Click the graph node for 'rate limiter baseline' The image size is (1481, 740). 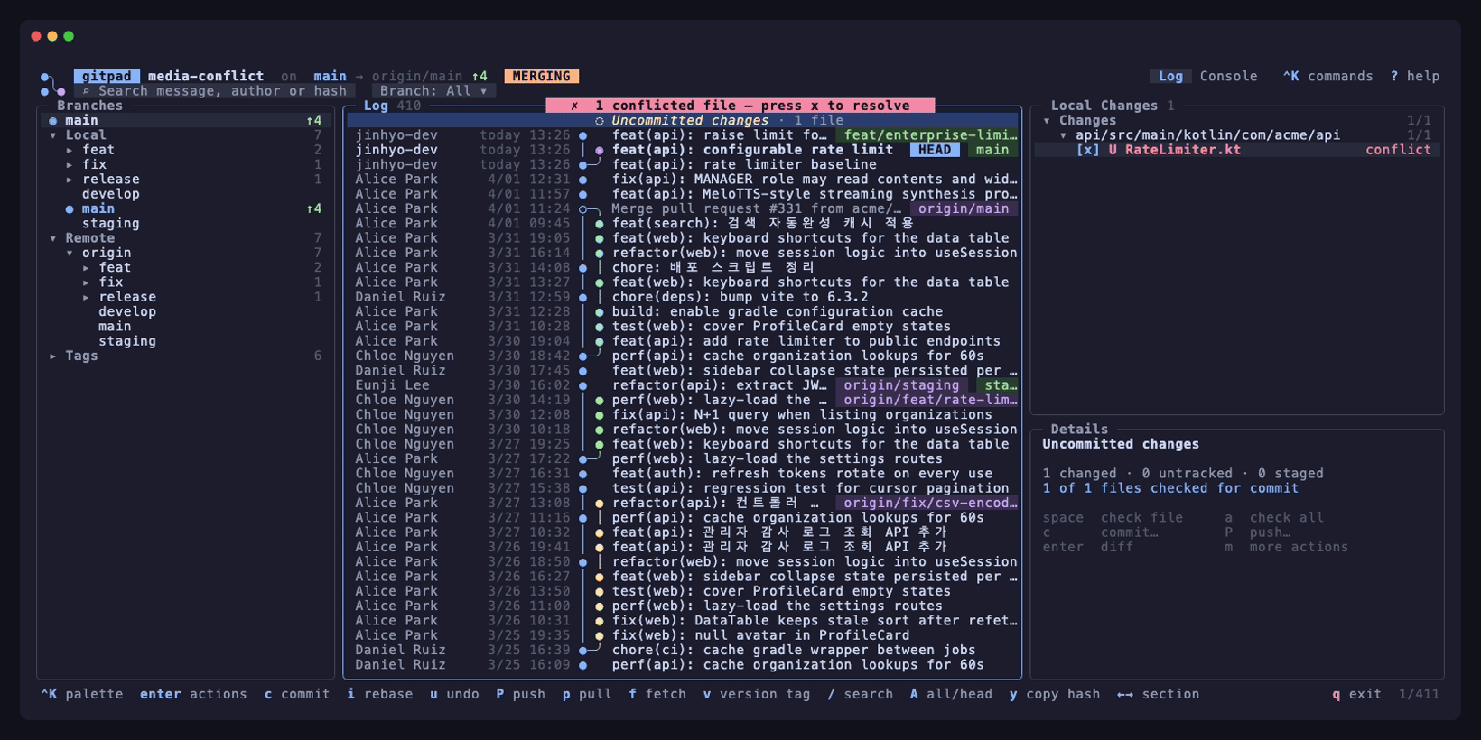coord(583,165)
